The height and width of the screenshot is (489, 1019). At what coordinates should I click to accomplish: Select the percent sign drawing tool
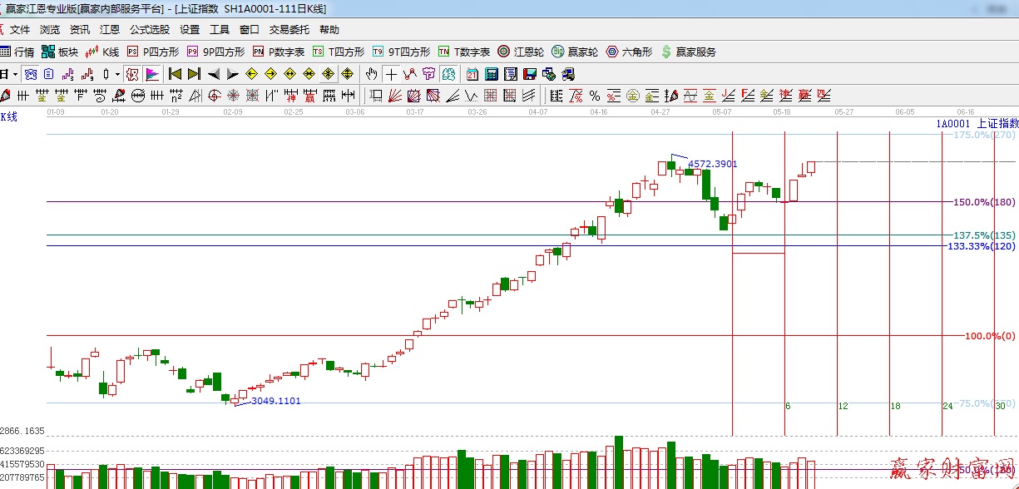click(595, 96)
